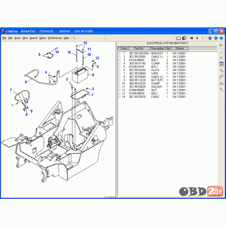Check the box for item 2 CABLE (-)
226x226 pixels.
(119, 57)
